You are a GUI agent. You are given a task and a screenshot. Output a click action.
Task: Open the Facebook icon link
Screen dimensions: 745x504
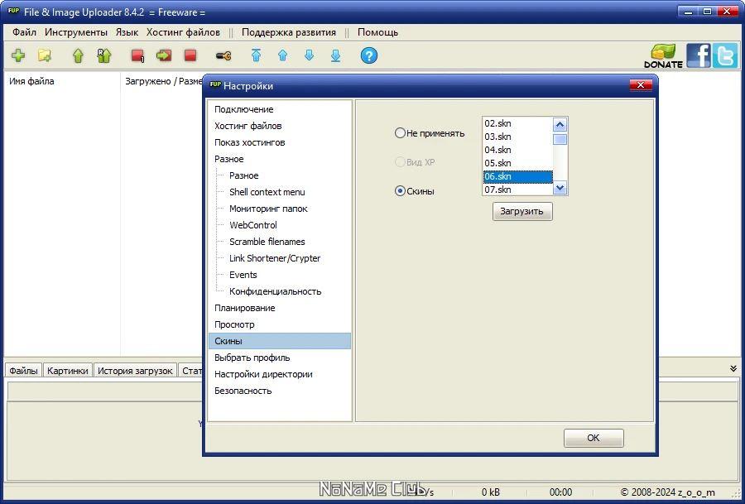coord(698,55)
